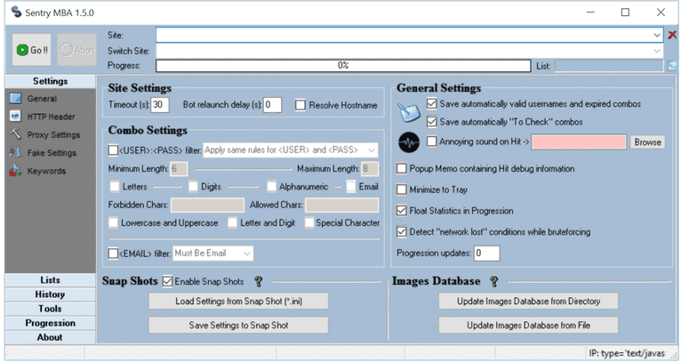The width and height of the screenshot is (681, 362).
Task: Open the Must Be Email filter dropdown
Action: 247,253
